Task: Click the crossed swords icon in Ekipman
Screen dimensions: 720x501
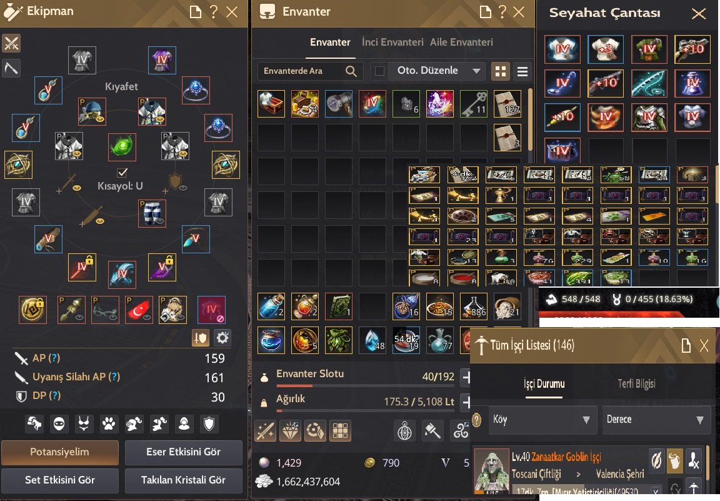Action: (11, 44)
